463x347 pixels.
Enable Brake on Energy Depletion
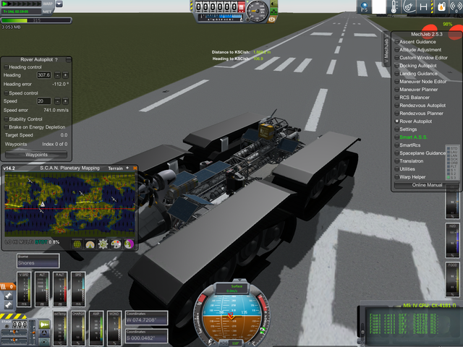(x=6, y=127)
